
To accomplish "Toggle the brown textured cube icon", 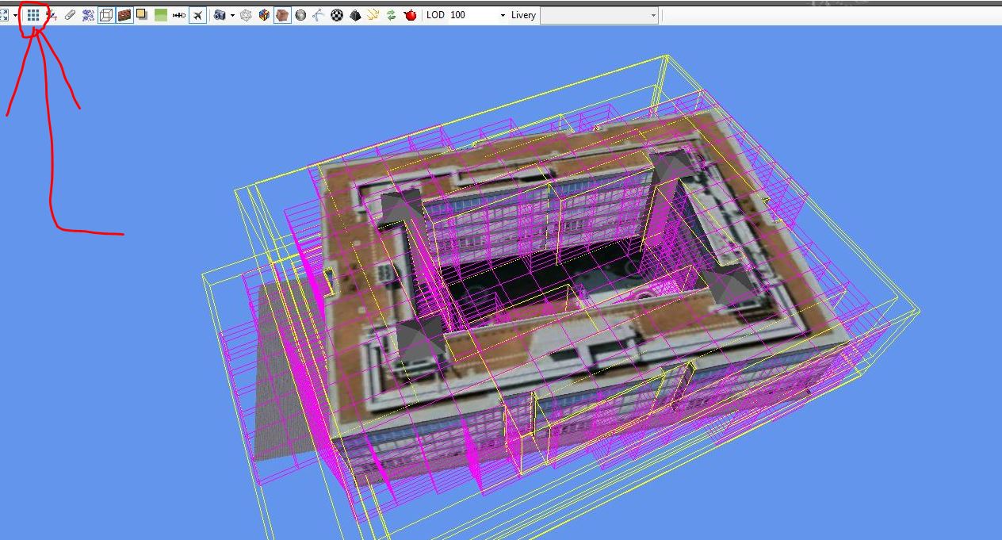I will 282,15.
